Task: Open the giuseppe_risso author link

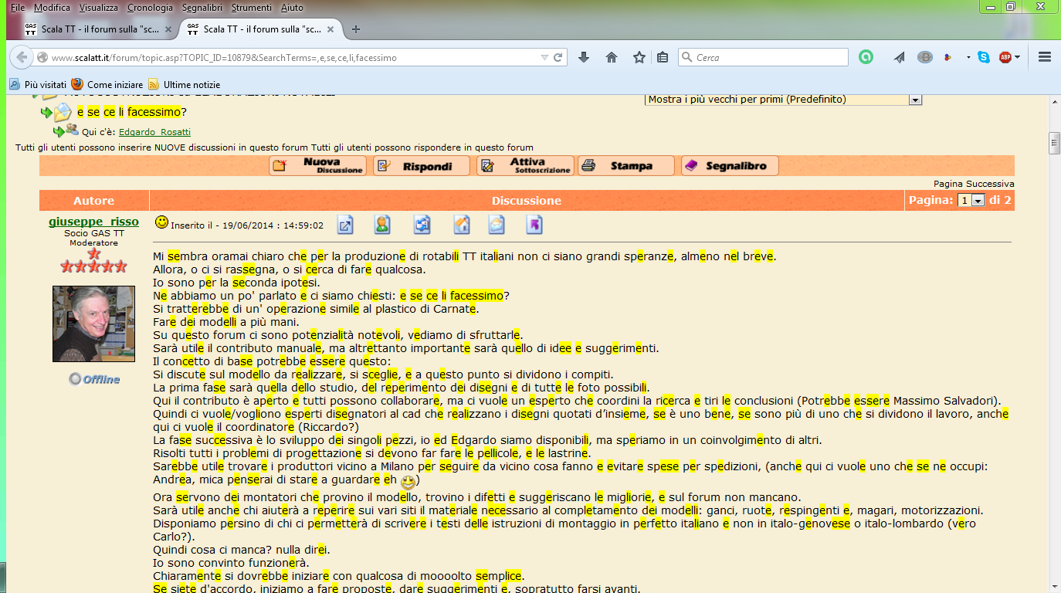Action: point(93,222)
